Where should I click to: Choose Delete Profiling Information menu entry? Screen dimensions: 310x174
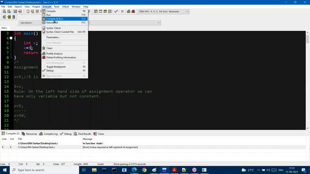click(x=64, y=58)
